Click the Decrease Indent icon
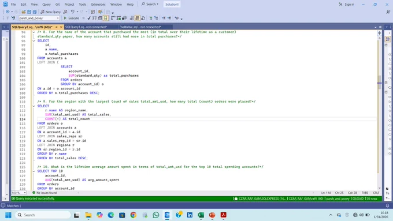393x221 pixels. coord(164,18)
